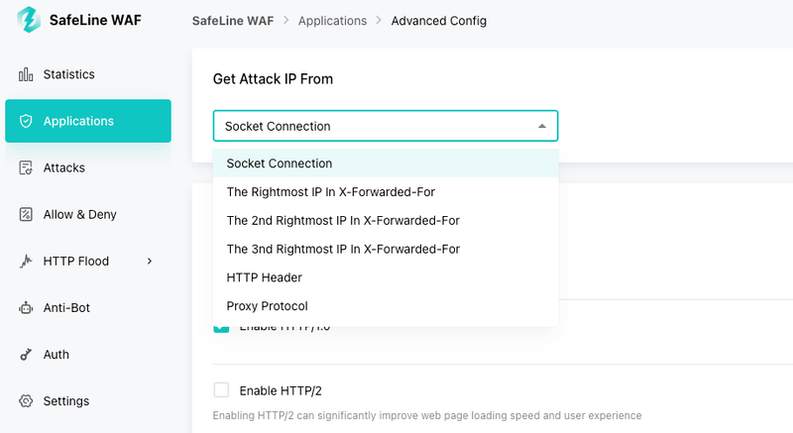Viewport: 793px width, 433px height.
Task: Click the Applications shield icon
Action: tap(26, 121)
